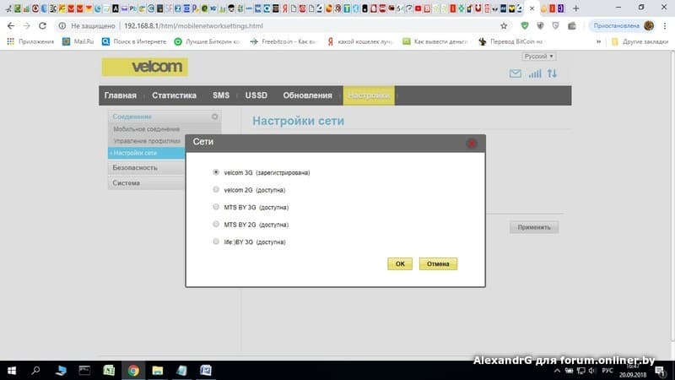
Task: Open the Главная navigation tab
Action: point(120,95)
